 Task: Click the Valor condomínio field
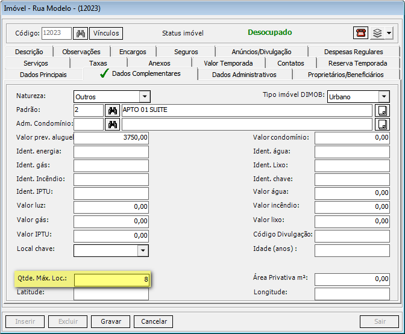[x=352, y=138]
